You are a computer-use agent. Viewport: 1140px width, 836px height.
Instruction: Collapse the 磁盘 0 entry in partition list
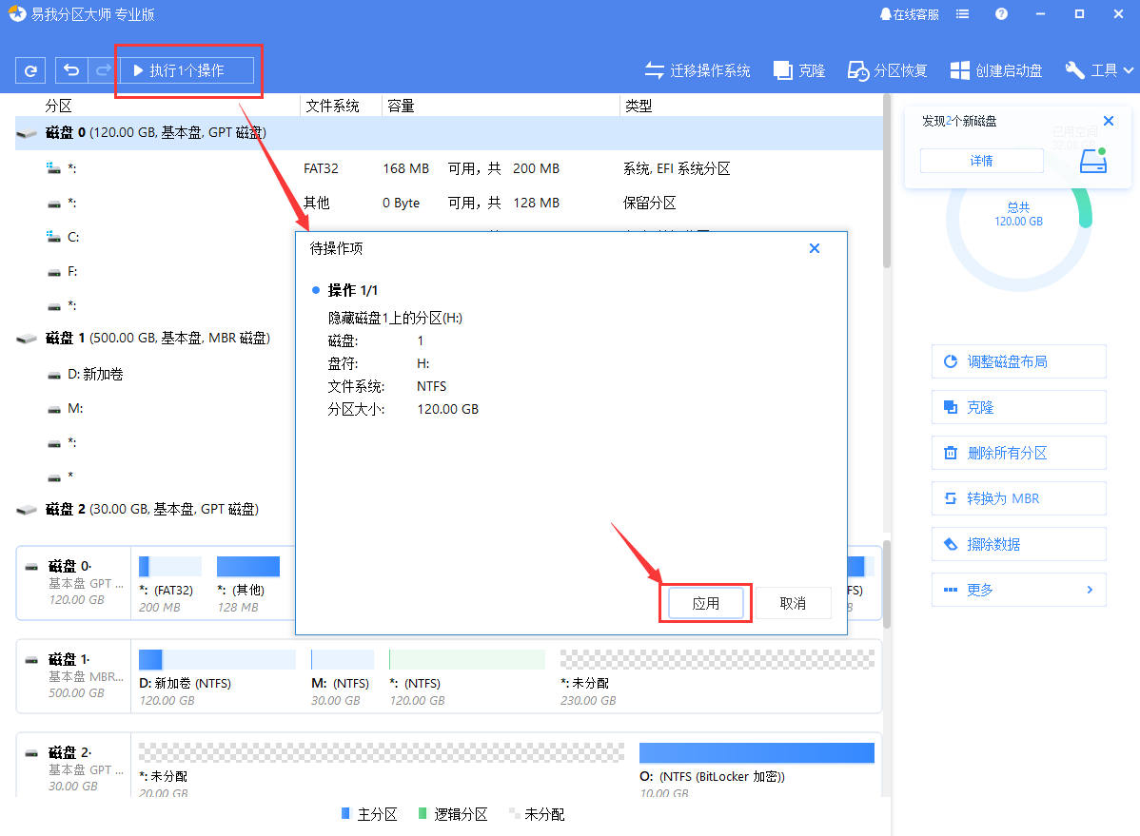pyautogui.click(x=26, y=134)
